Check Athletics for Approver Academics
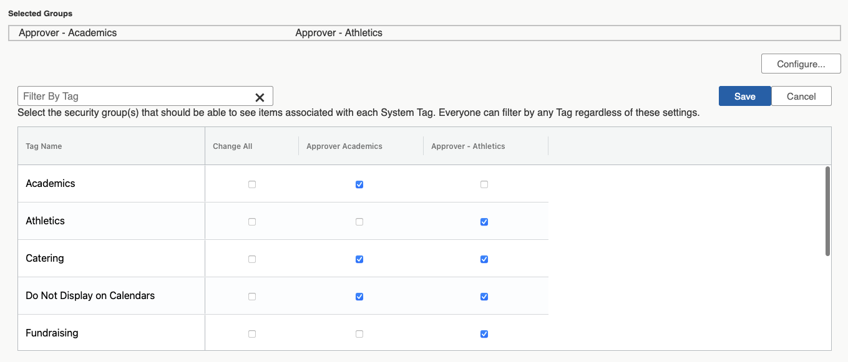Image resolution: width=848 pixels, height=362 pixels. [x=359, y=222]
